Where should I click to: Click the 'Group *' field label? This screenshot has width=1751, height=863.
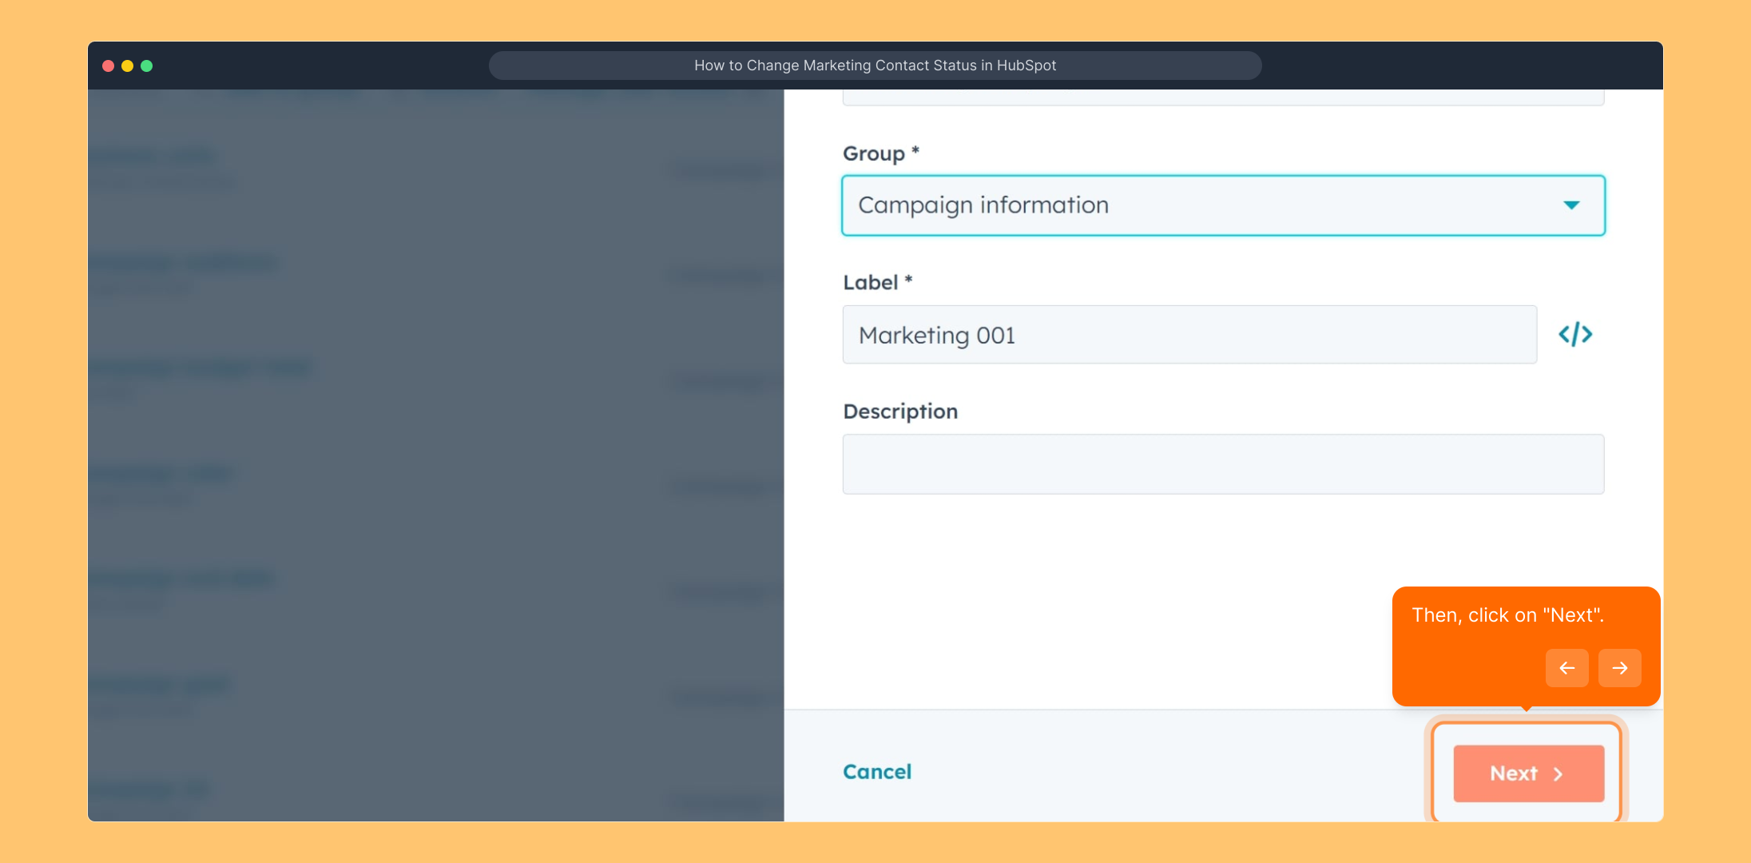tap(880, 153)
